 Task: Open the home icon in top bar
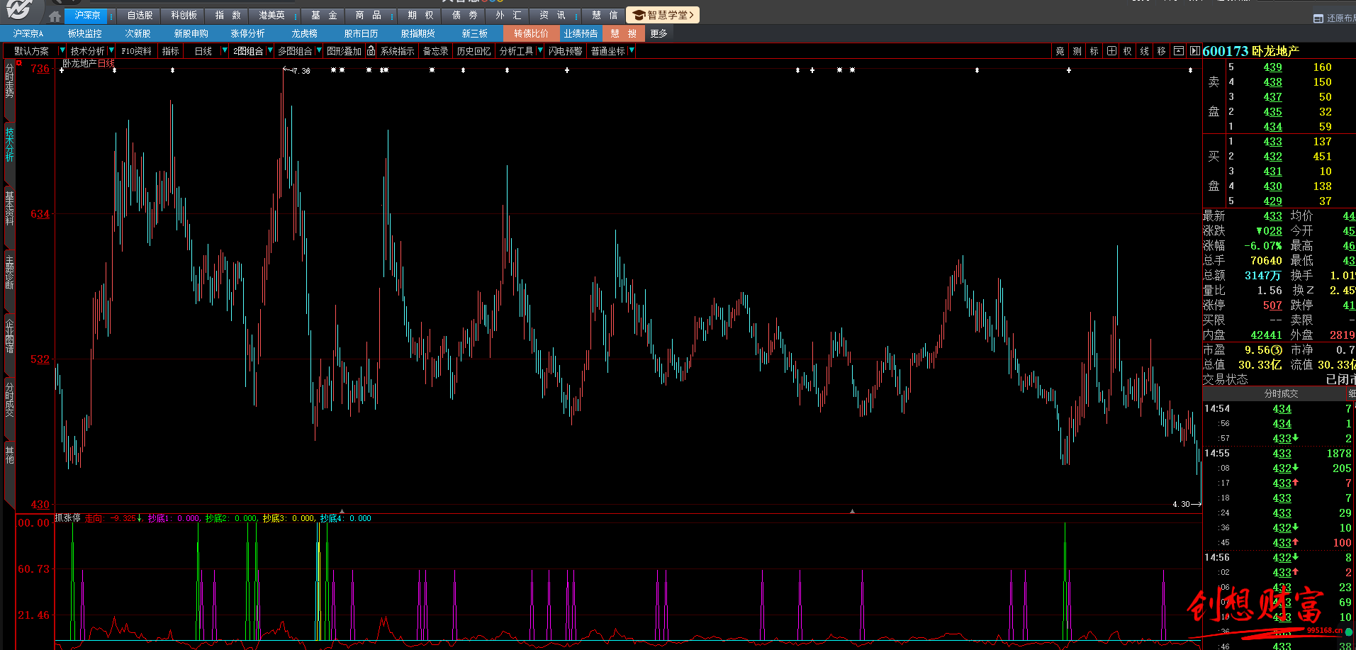click(x=55, y=16)
